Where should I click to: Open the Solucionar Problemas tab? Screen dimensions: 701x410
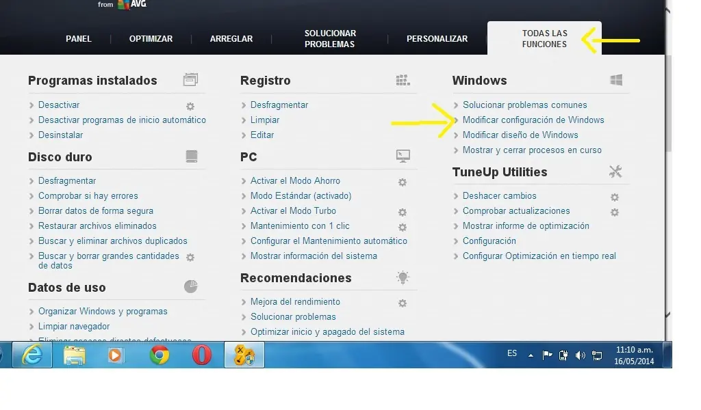(330, 39)
